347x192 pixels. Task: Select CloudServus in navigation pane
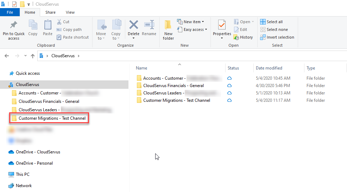[x=64, y=85]
